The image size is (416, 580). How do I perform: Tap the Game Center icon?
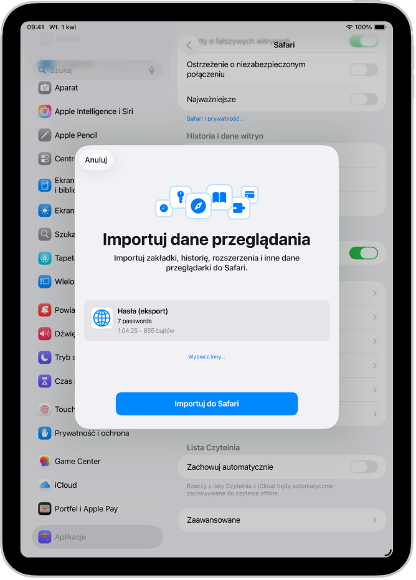(45, 461)
